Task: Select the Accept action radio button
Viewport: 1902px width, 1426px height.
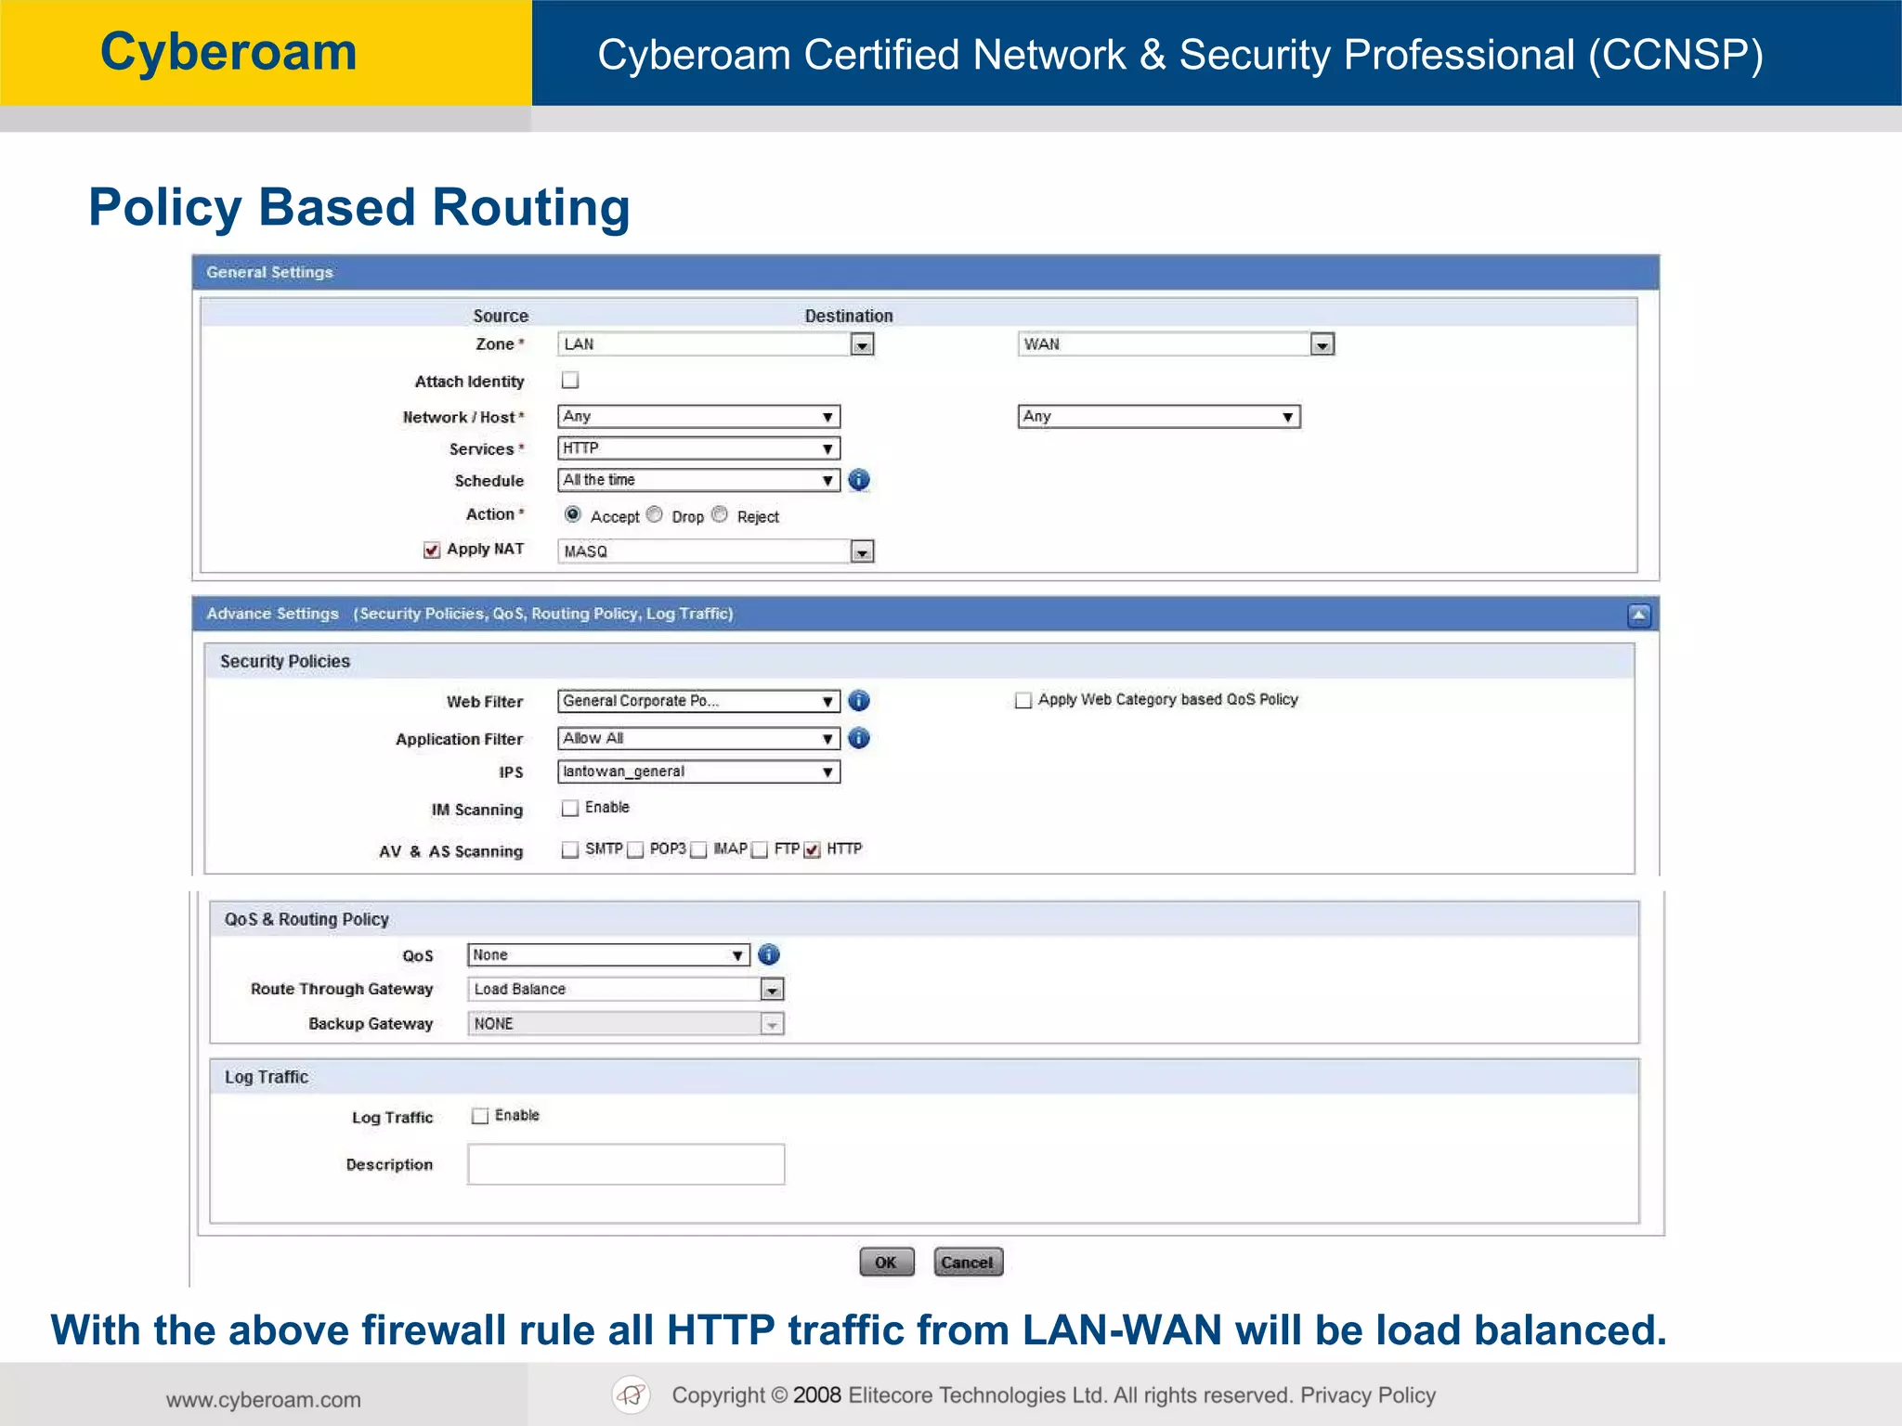Action: [x=573, y=514]
